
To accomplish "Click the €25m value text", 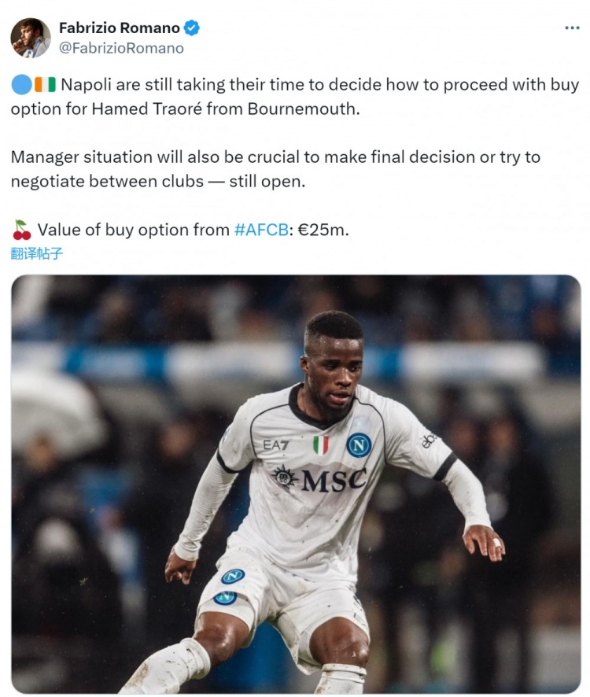I will coord(323,230).
